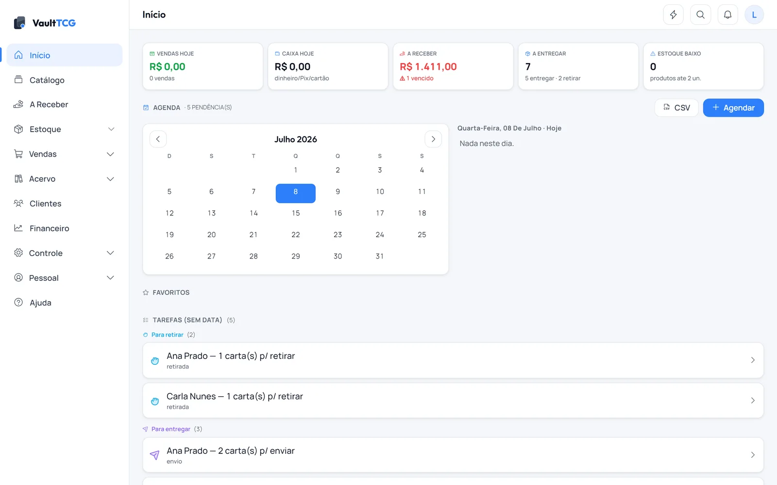Click the Ajuda question mark icon
This screenshot has width=777, height=485.
(x=18, y=302)
